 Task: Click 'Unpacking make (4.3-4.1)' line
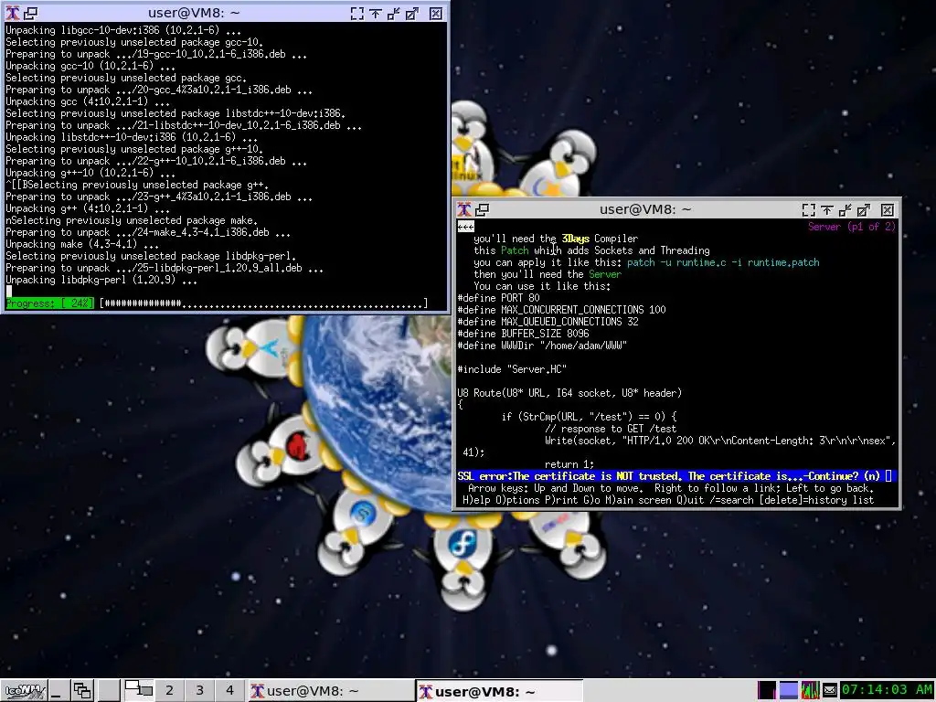click(x=82, y=244)
